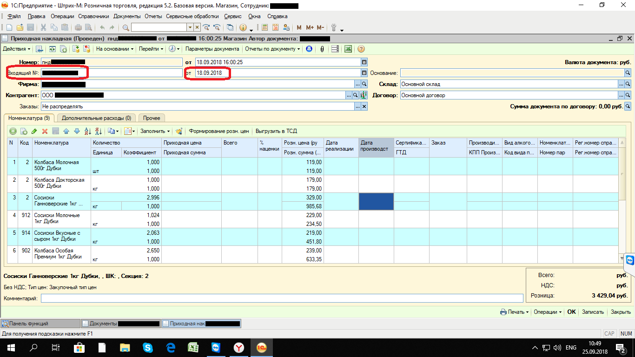The width and height of the screenshot is (635, 357).
Task: Open calendar picker for incoming date field
Action: click(364, 73)
